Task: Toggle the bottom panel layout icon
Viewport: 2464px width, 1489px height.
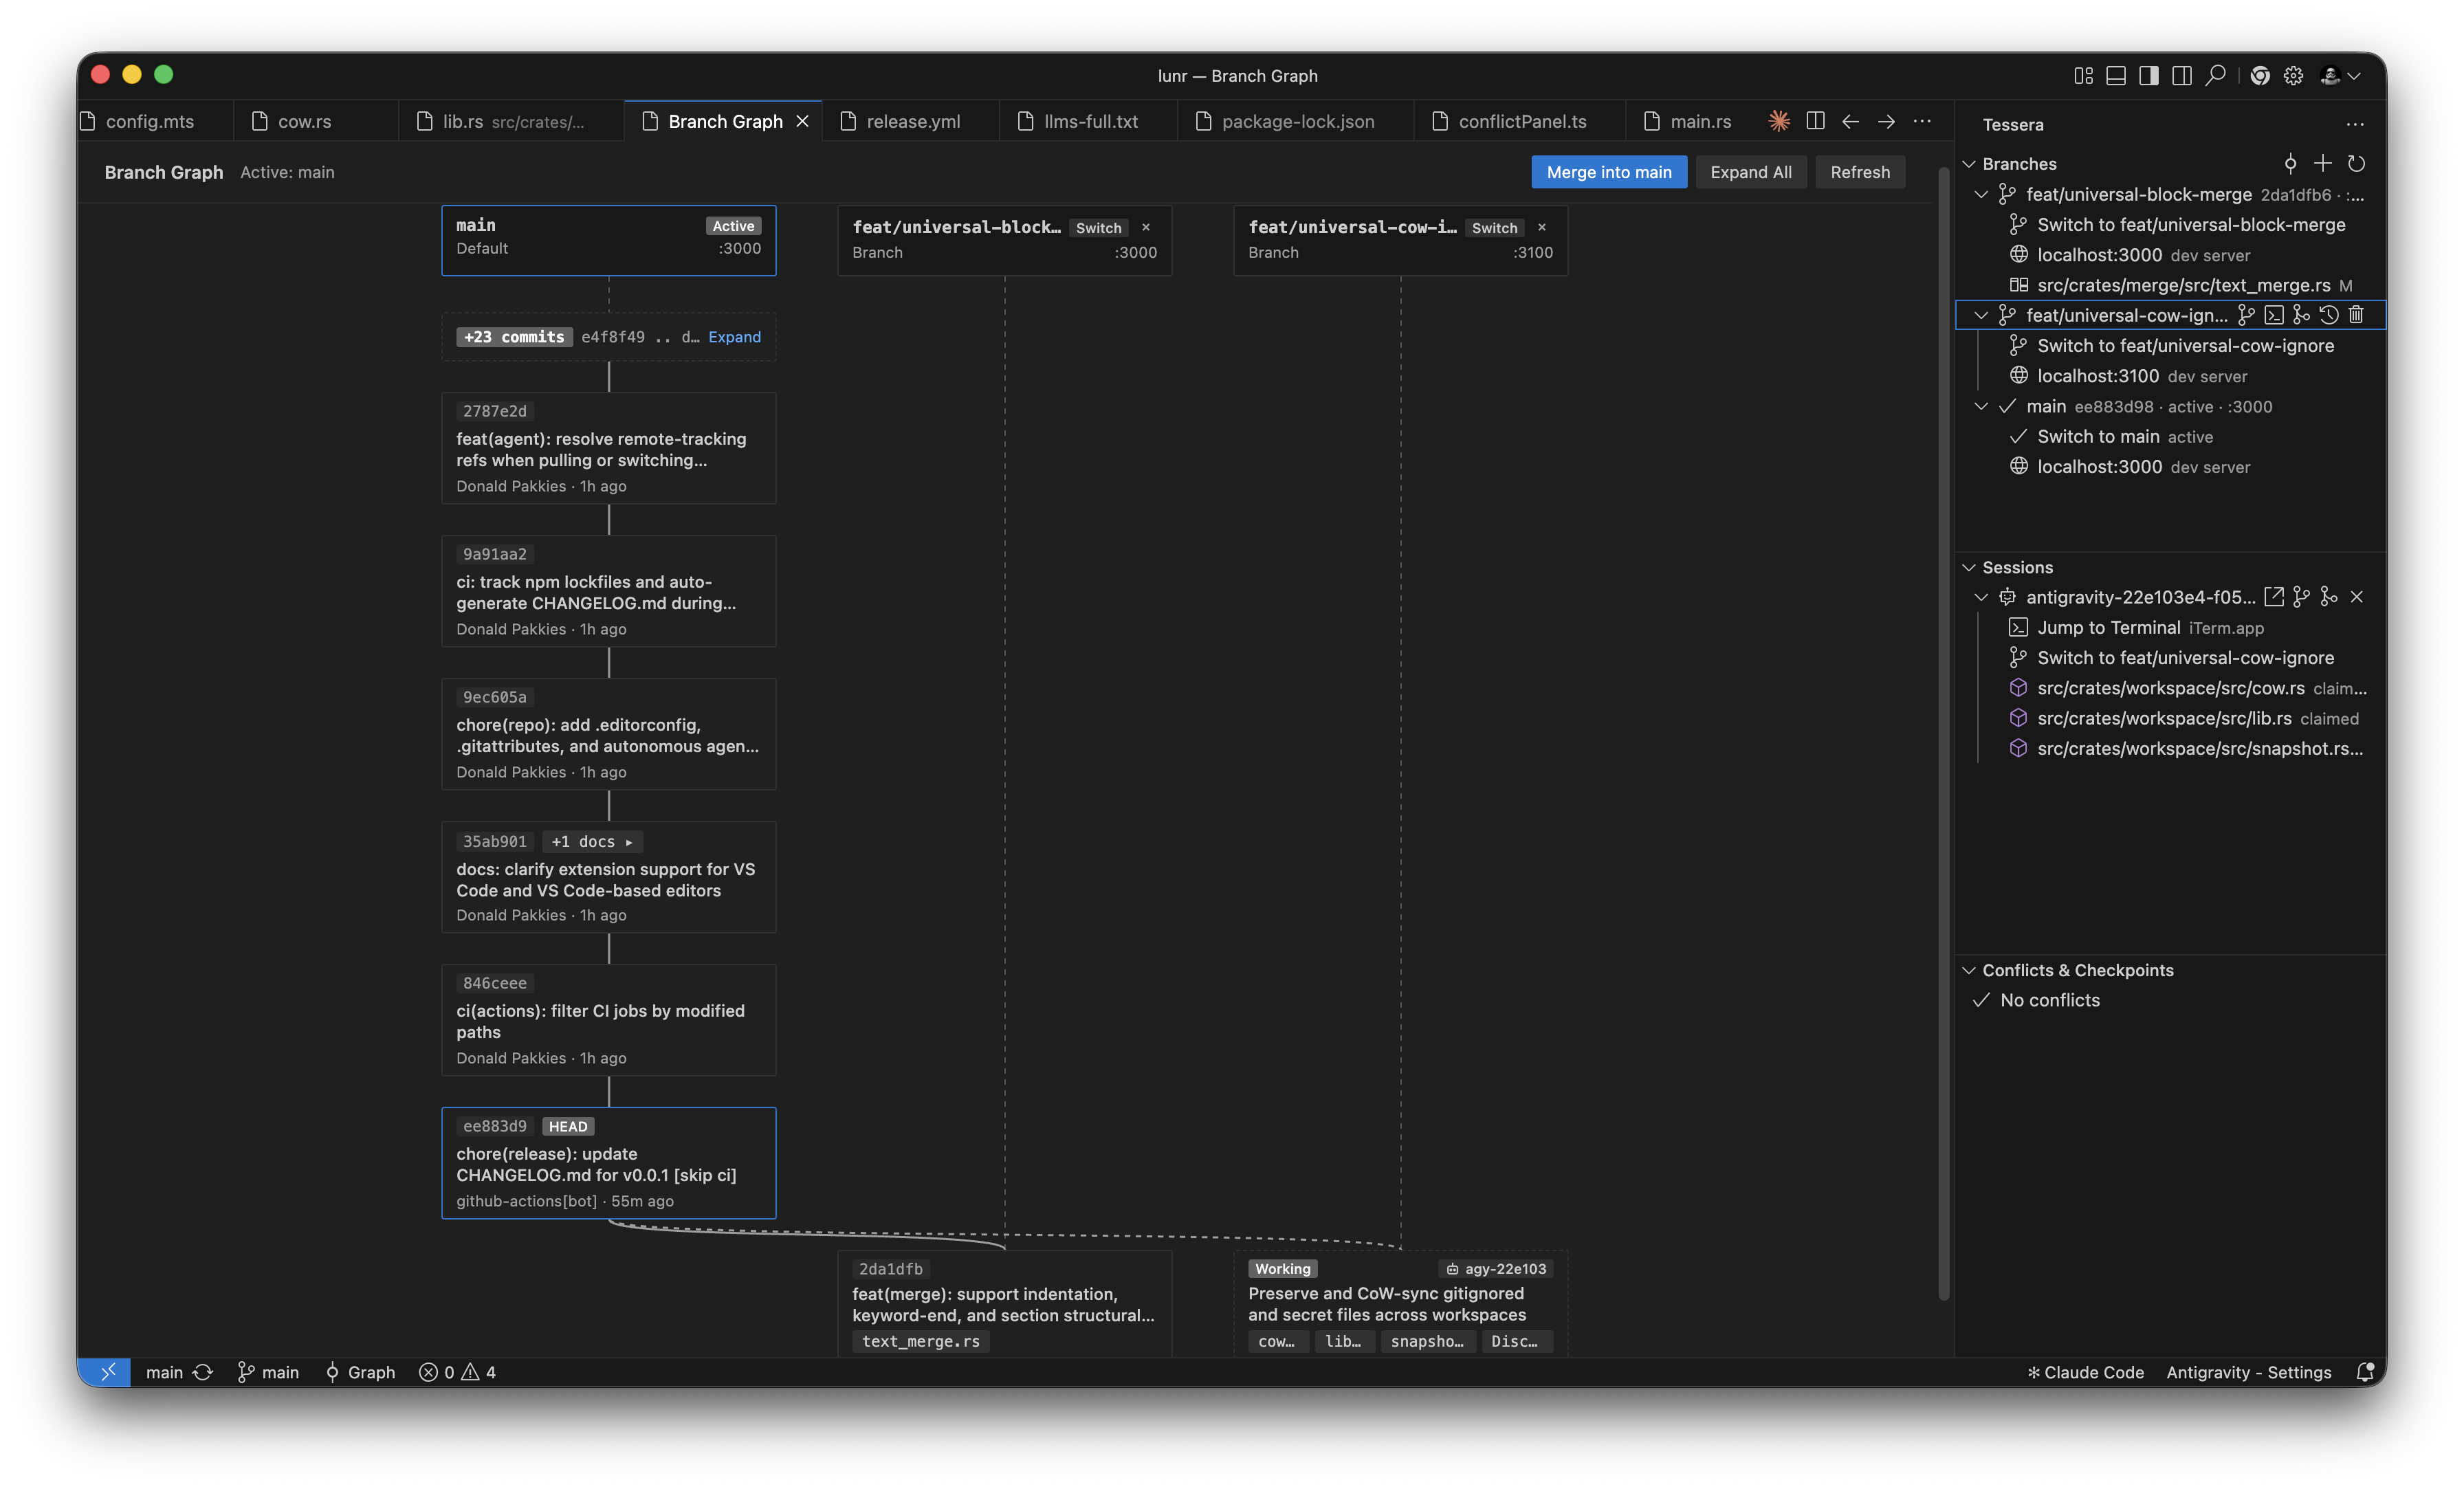Action: point(2116,76)
